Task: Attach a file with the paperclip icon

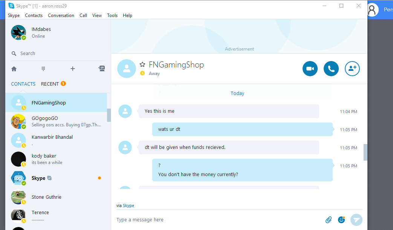Action: click(x=328, y=220)
